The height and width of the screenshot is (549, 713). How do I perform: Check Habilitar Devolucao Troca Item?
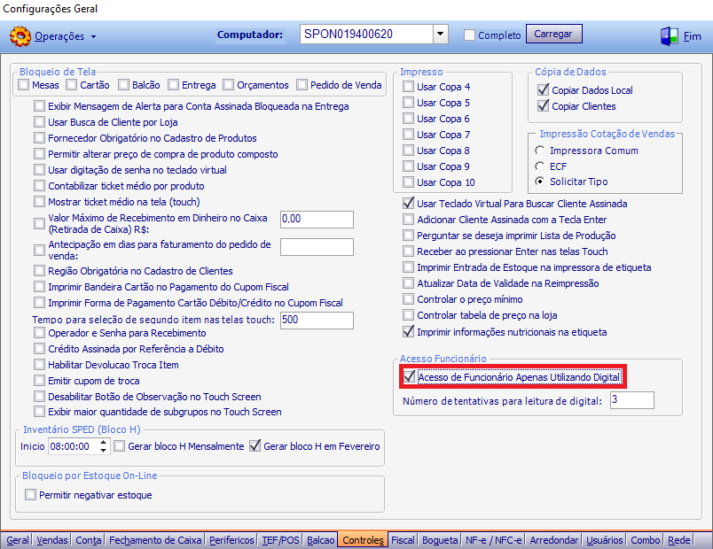pyautogui.click(x=40, y=365)
